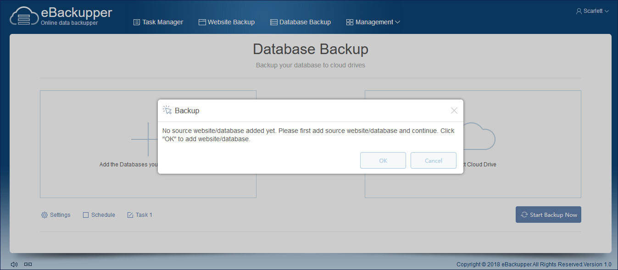Dismiss the dialog with Cancel

click(434, 160)
